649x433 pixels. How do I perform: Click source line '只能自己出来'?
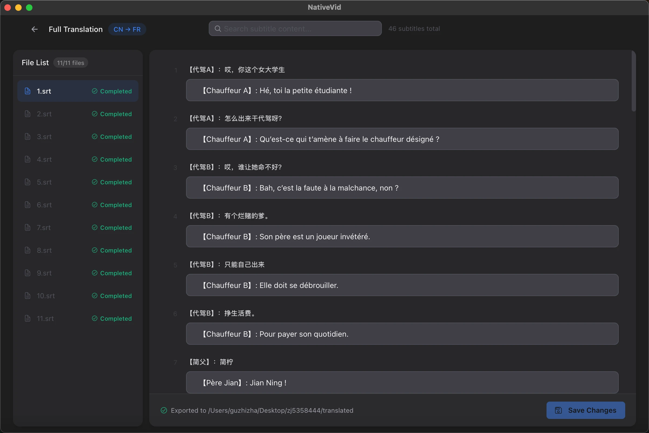pos(227,265)
